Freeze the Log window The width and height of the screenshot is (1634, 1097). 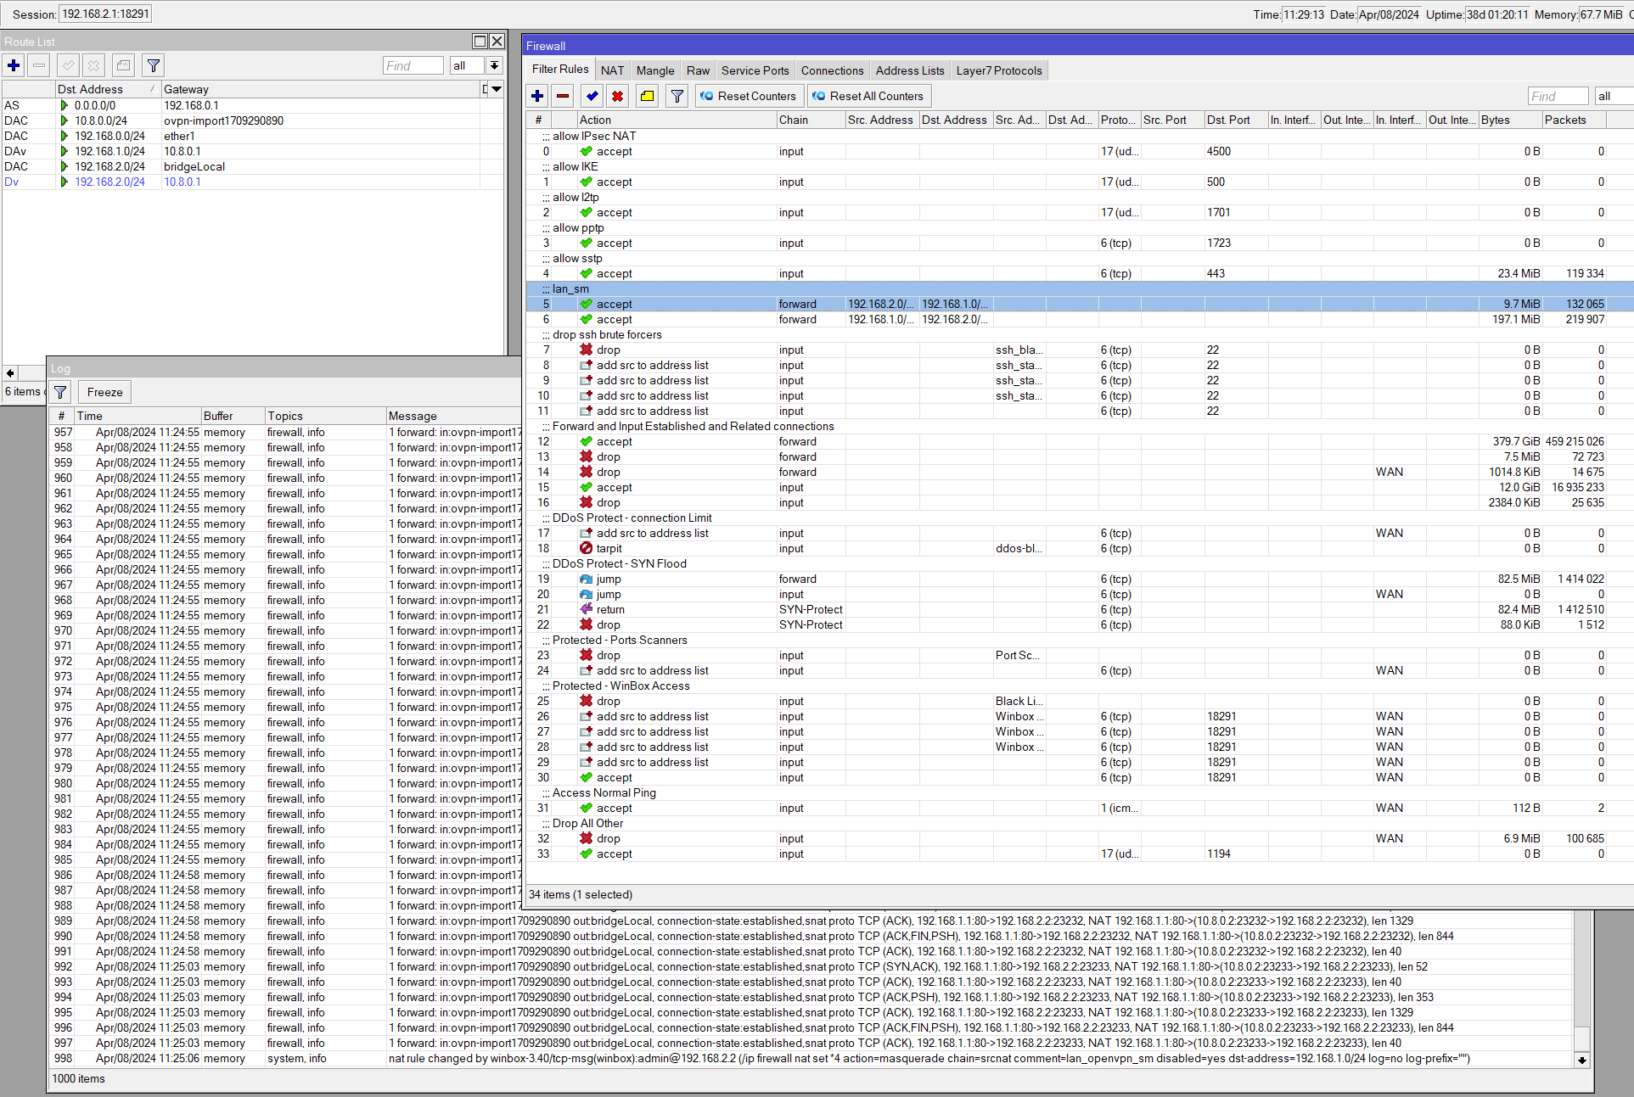coord(104,392)
